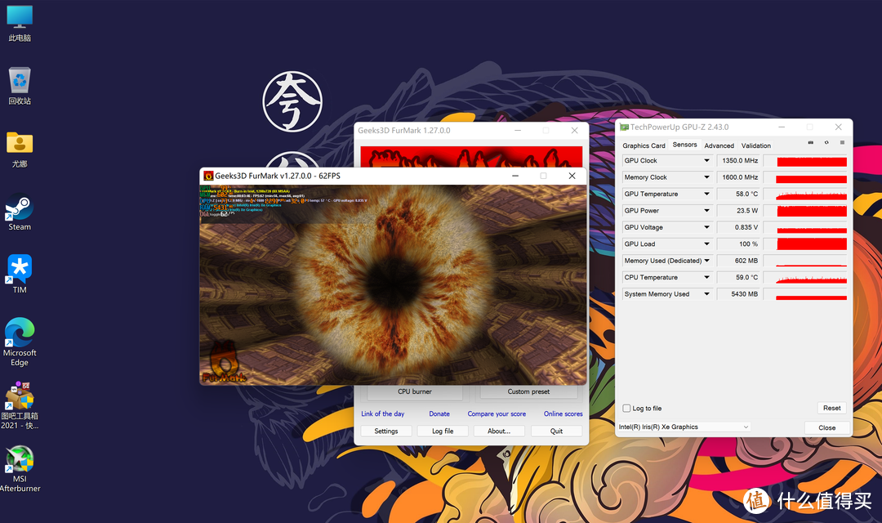
Task: Expand the CPU Temperature sensor dropdown
Action: pyautogui.click(x=706, y=278)
